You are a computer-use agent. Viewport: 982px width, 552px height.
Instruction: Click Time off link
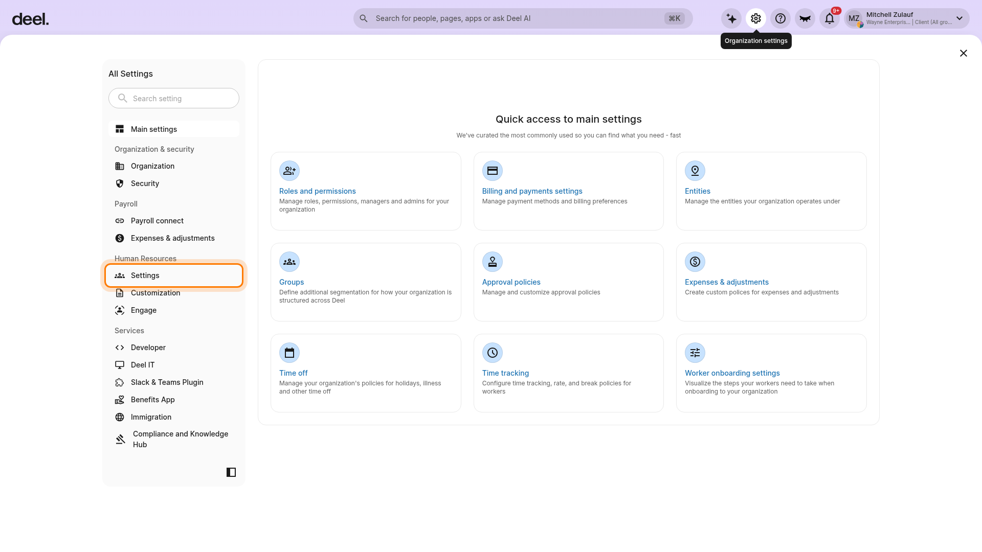(293, 373)
